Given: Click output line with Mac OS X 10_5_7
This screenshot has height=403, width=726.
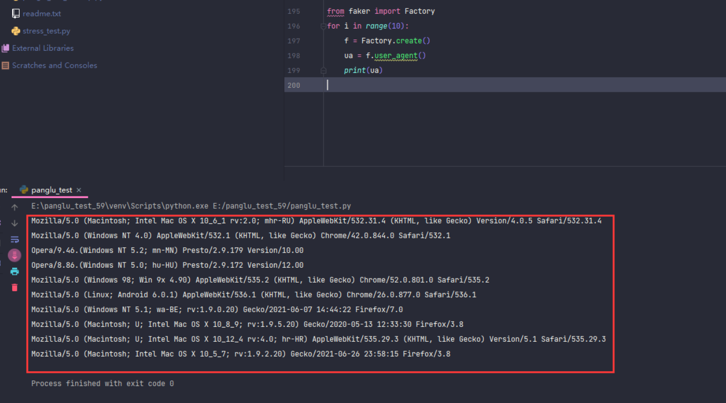Looking at the screenshot, I should click(x=241, y=354).
